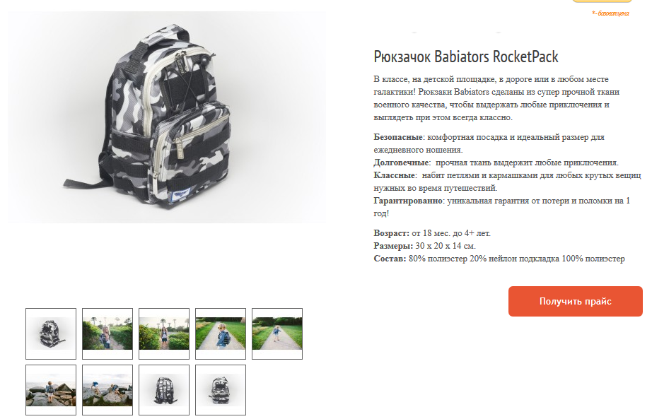652x419 pixels.
Task: View backpack rear straps thumbnail
Action: pyautogui.click(x=164, y=390)
